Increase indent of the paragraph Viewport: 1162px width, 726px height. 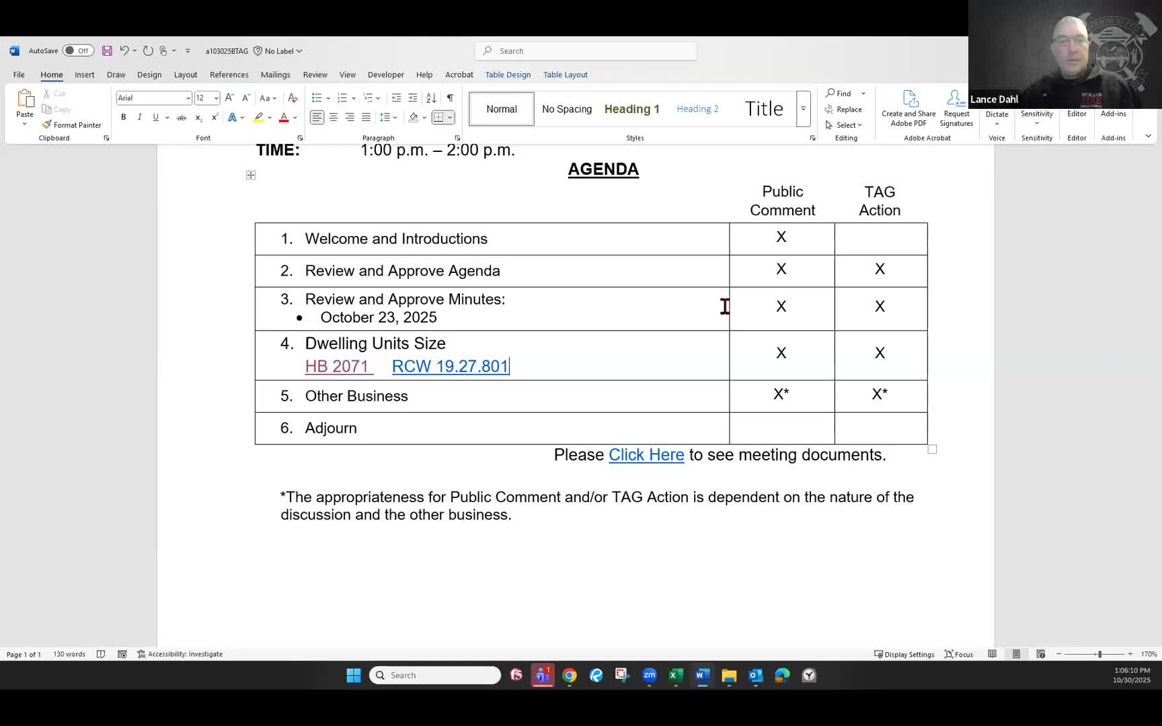(413, 98)
